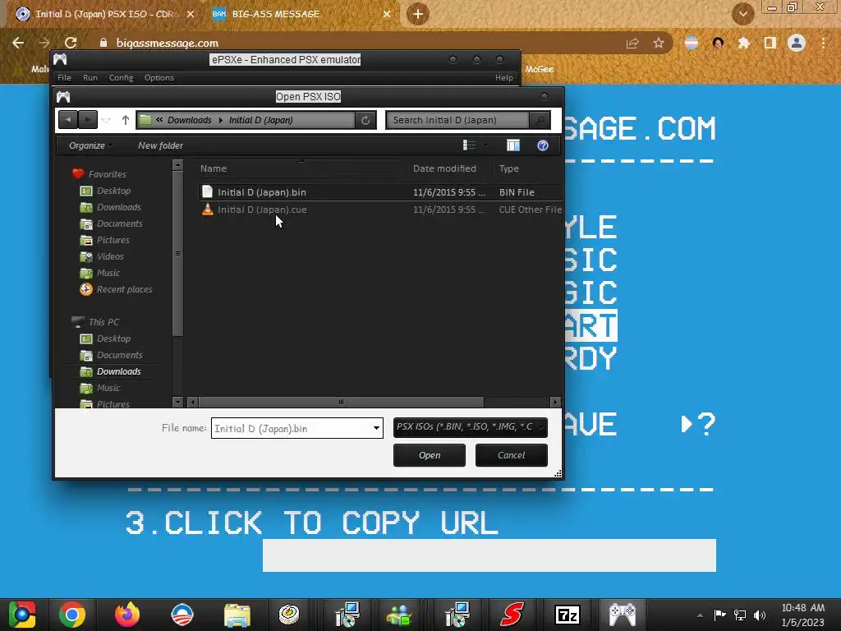This screenshot has height=631, width=841.
Task: Click the Up one level arrow
Action: 126,120
